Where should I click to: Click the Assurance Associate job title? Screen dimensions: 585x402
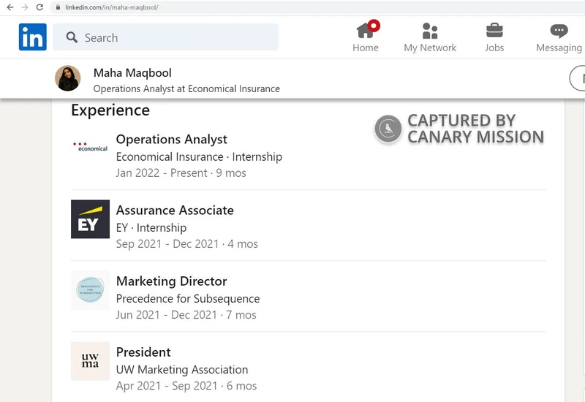(175, 211)
